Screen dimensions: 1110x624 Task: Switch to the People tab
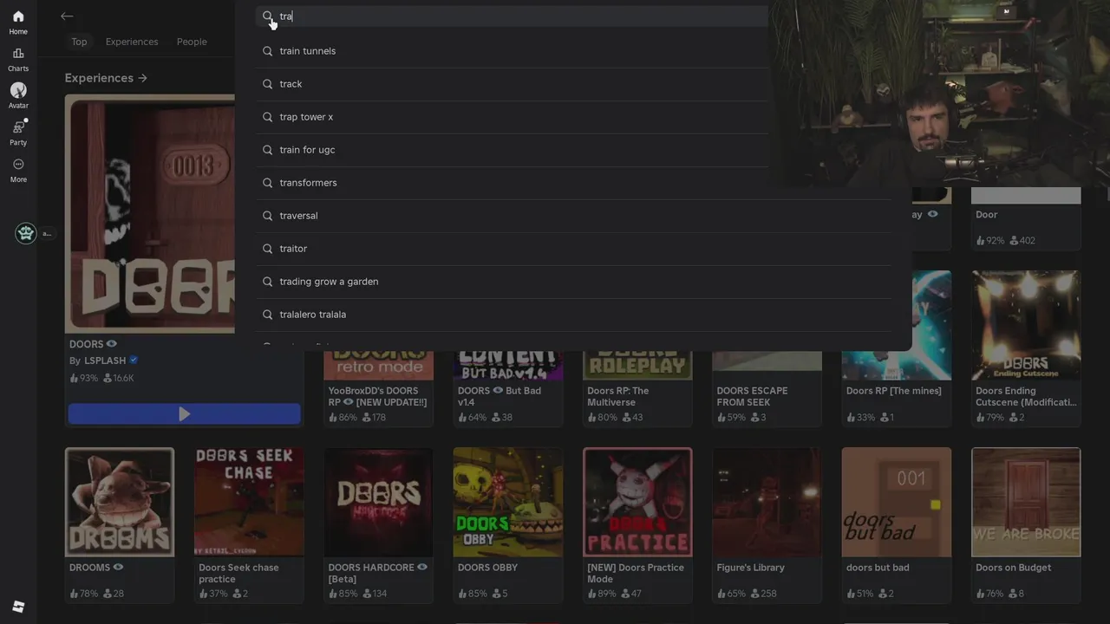click(x=192, y=42)
